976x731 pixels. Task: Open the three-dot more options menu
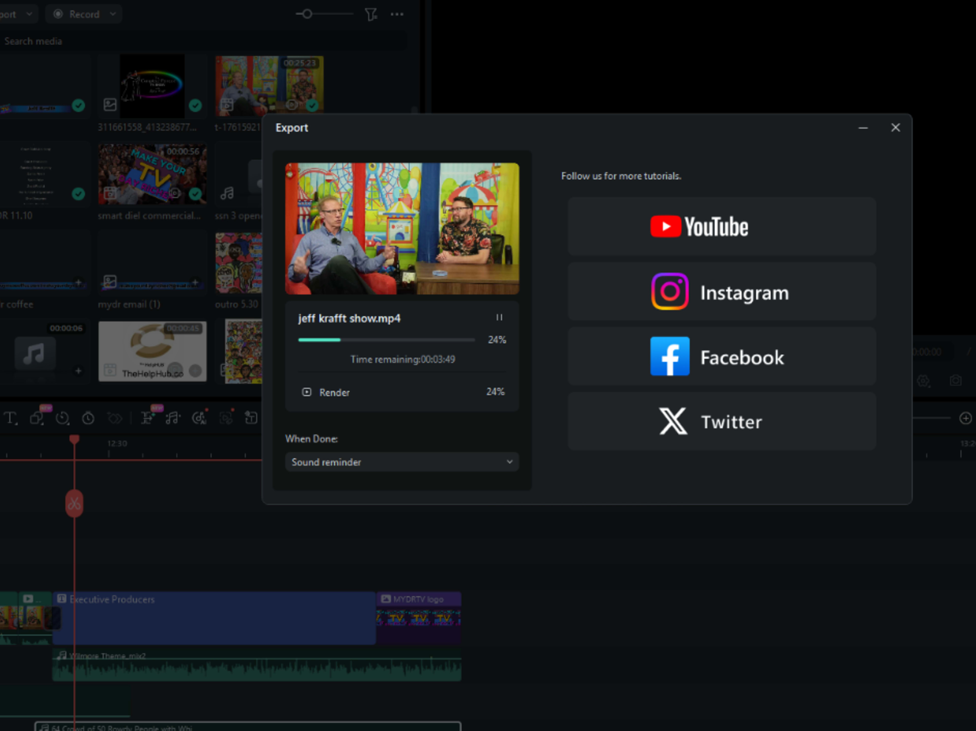pyautogui.click(x=397, y=14)
